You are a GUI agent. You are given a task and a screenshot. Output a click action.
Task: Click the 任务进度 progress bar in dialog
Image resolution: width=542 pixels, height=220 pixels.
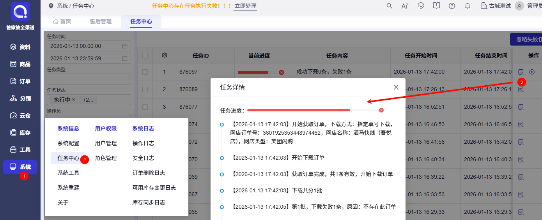pos(312,110)
